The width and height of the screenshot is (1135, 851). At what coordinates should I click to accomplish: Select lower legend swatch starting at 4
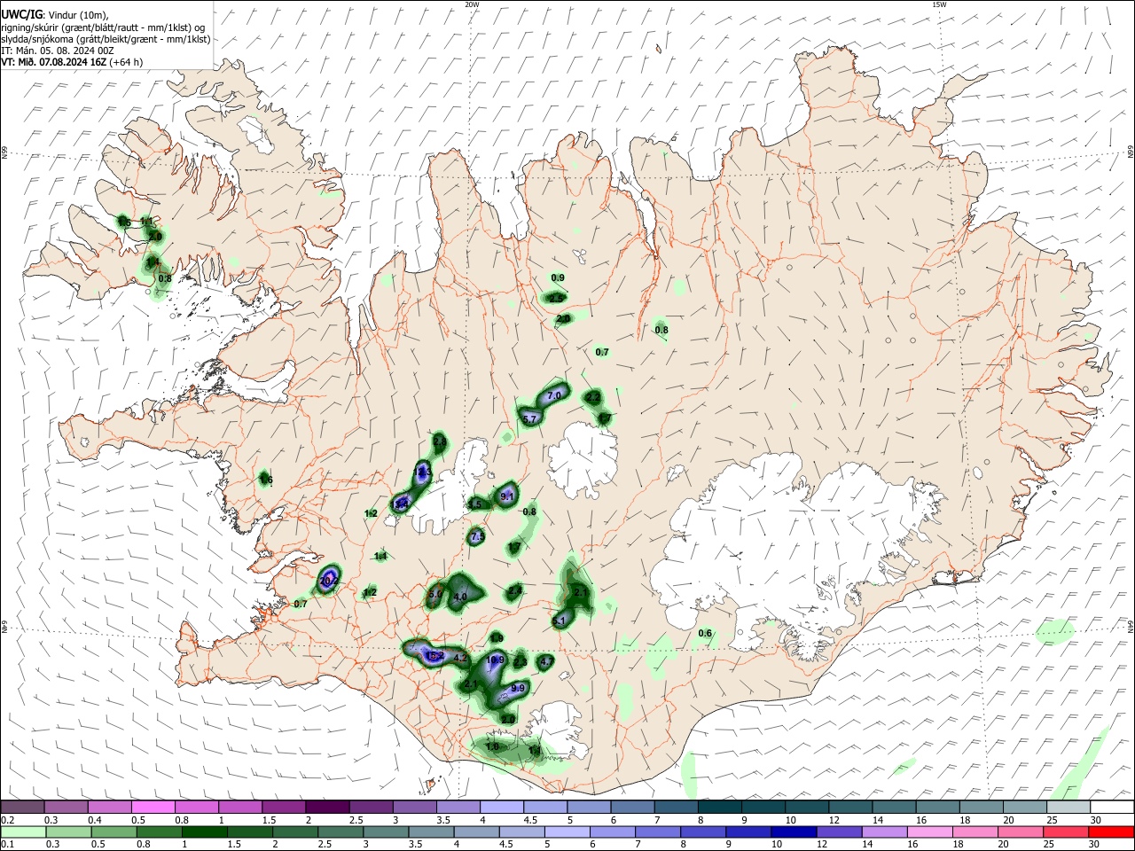pos(476,831)
